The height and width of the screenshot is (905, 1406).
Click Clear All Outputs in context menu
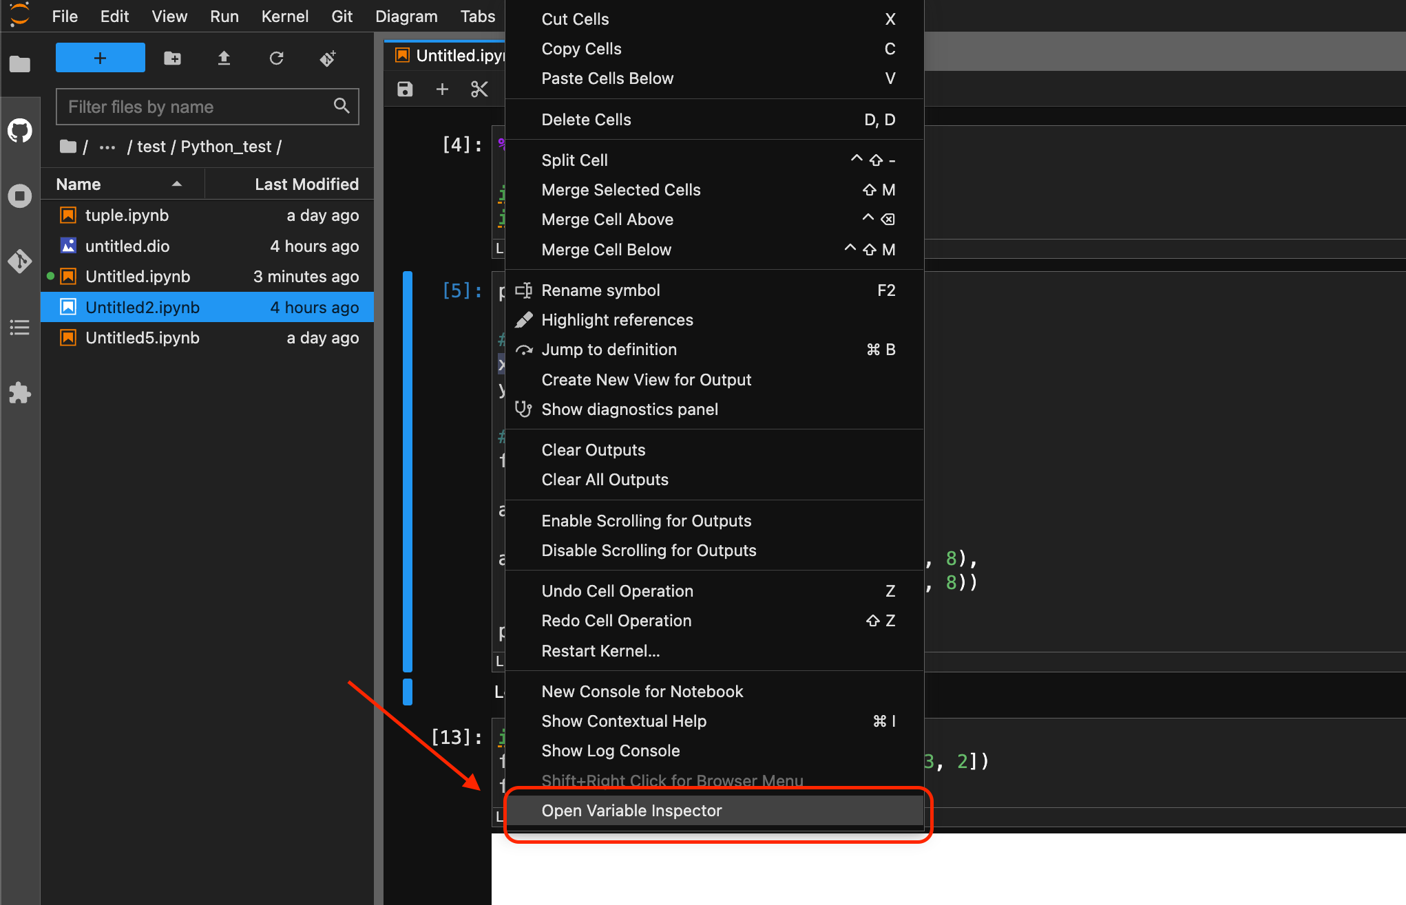605,479
